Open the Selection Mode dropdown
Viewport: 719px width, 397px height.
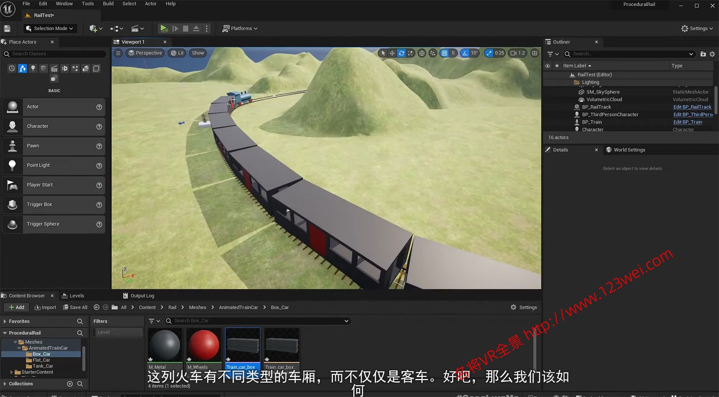[x=49, y=28]
